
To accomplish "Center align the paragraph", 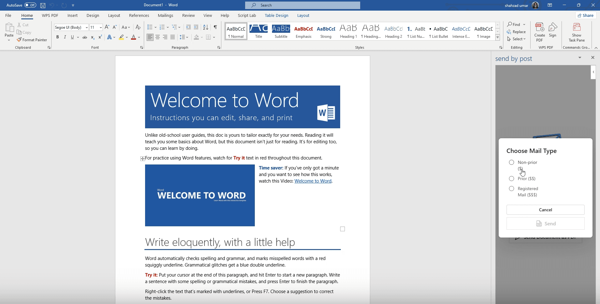I will pyautogui.click(x=158, y=37).
